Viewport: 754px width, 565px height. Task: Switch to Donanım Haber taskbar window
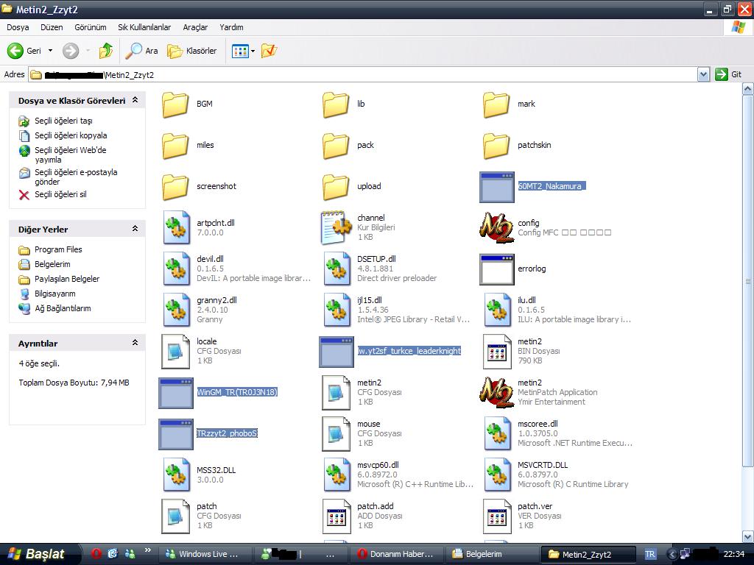pos(395,554)
